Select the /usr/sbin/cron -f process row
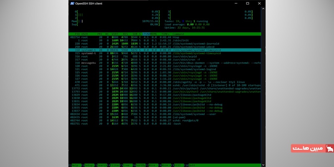The width and height of the screenshot is (334, 167). pyautogui.click(x=165, y=60)
